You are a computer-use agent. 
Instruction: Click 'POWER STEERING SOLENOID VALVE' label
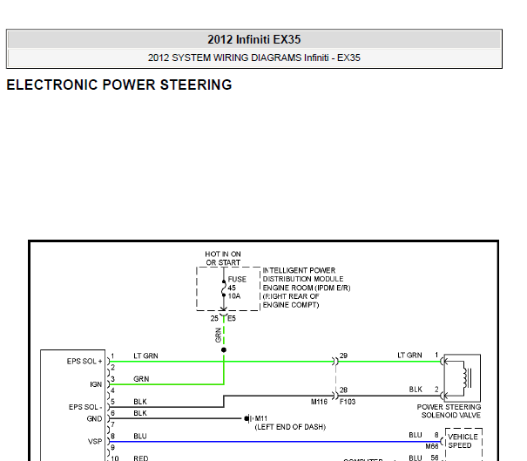[449, 411]
